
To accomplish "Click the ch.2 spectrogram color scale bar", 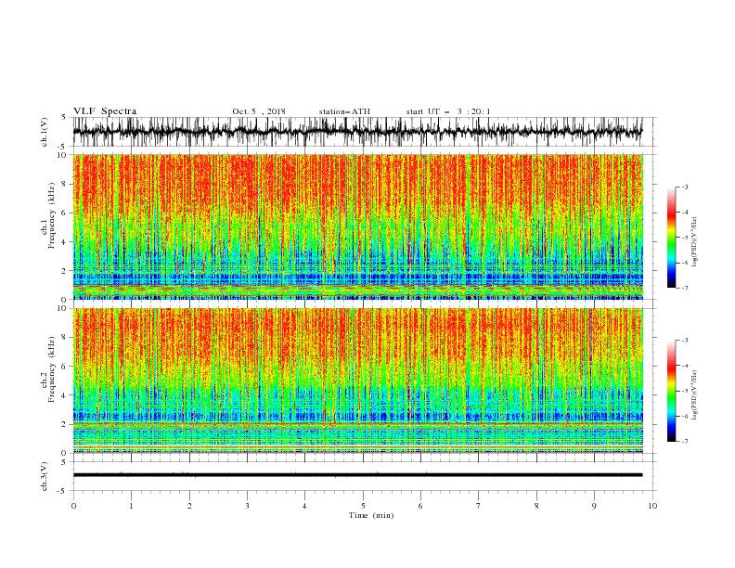I will tap(671, 391).
